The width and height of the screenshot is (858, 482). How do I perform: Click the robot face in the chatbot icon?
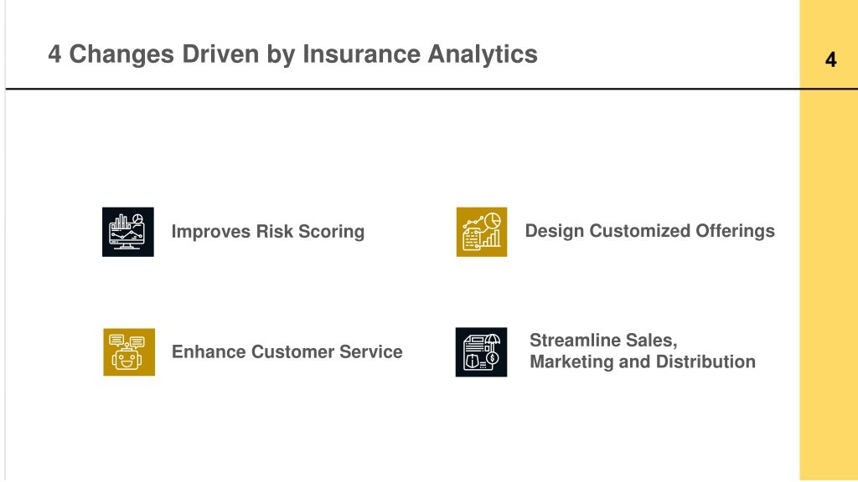(x=127, y=360)
